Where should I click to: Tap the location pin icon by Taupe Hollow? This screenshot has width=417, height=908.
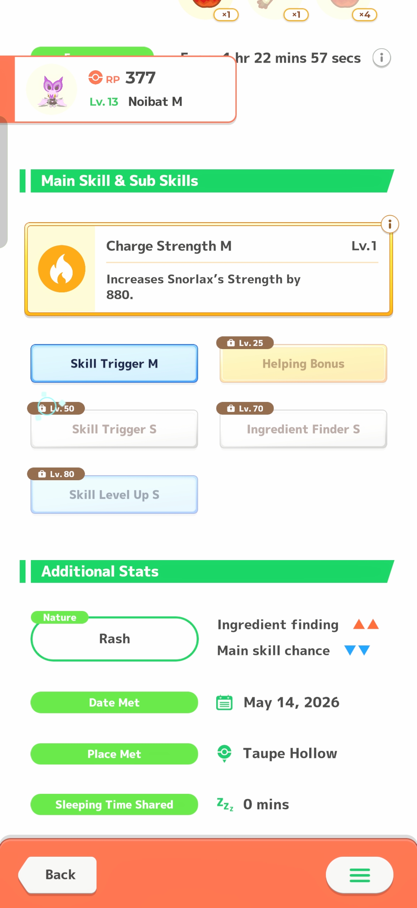click(x=224, y=753)
